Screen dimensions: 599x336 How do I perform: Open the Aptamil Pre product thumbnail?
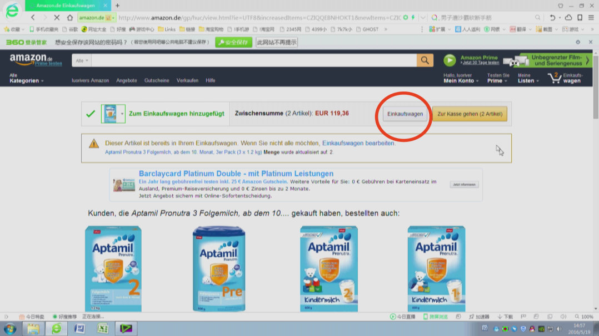pyautogui.click(x=219, y=268)
